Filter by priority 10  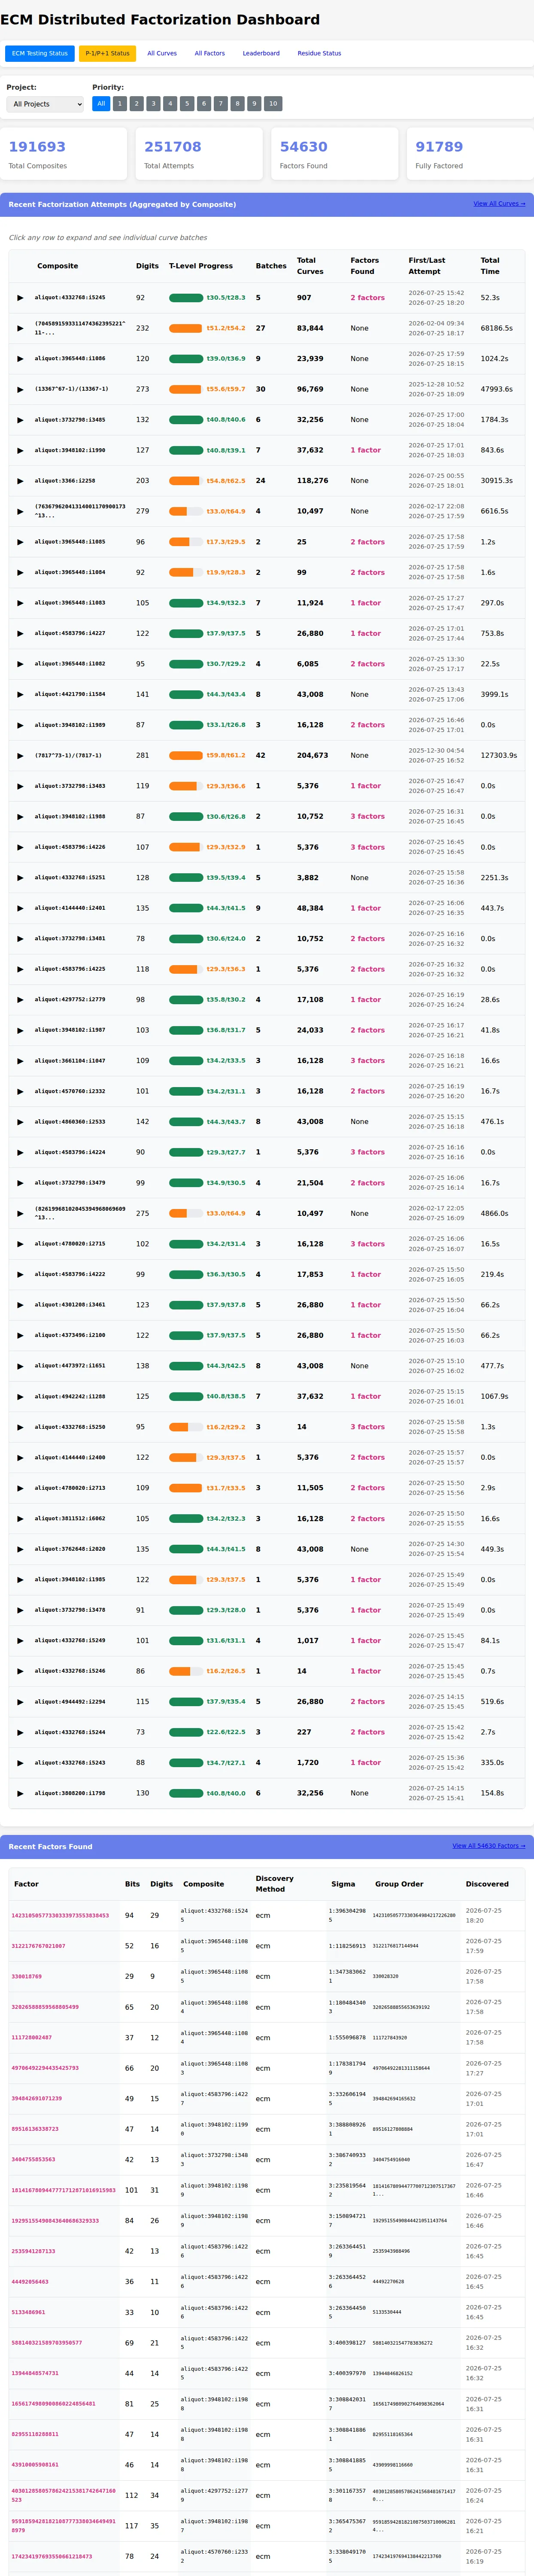[x=272, y=104]
